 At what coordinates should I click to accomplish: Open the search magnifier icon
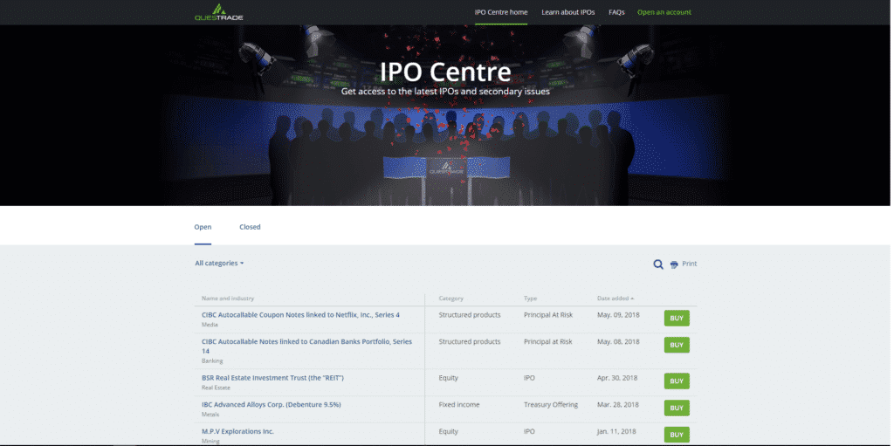coord(658,264)
